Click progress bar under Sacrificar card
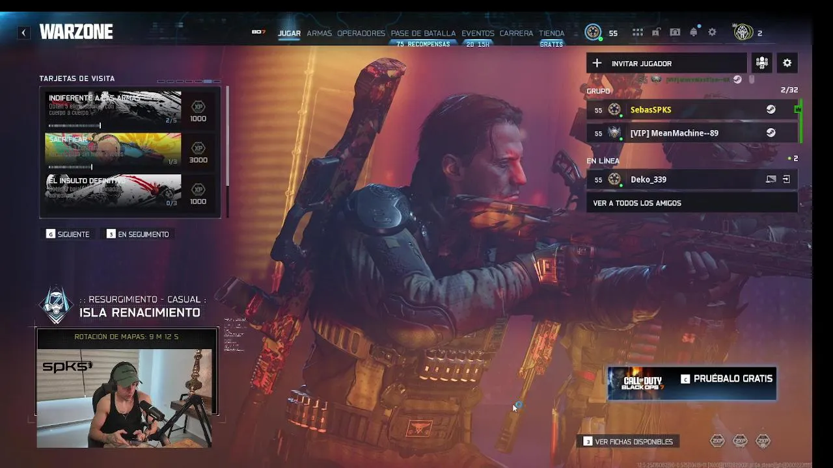The width and height of the screenshot is (833, 468). 70,167
